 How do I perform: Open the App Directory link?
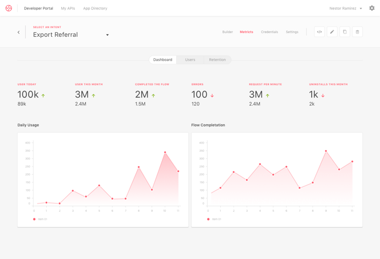pos(95,8)
